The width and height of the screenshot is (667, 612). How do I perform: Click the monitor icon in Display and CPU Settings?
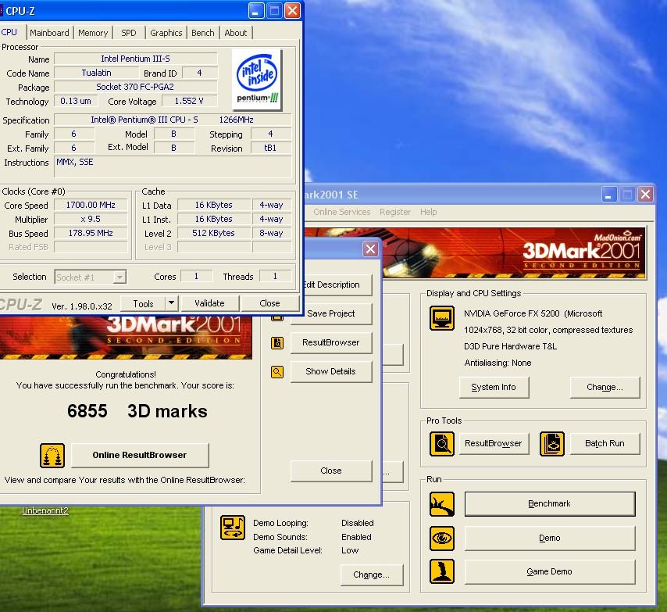point(441,318)
